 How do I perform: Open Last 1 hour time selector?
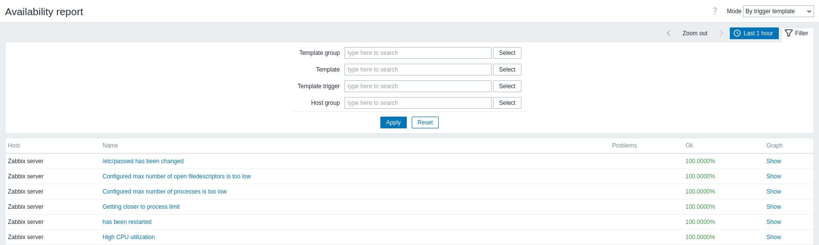(x=754, y=33)
